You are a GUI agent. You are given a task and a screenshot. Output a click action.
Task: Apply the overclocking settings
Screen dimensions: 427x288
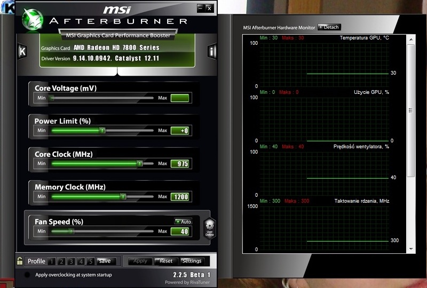pos(140,261)
